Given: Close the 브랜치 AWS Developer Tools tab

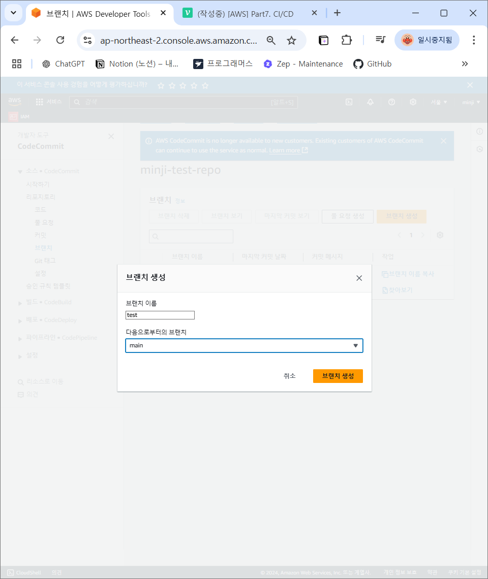Looking at the screenshot, I should pos(163,13).
